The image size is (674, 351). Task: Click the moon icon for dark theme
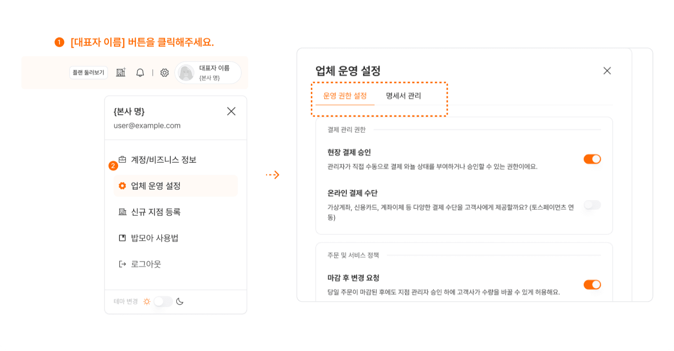(x=179, y=302)
